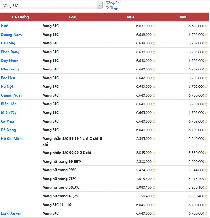Print the gold price table
The height and width of the screenshot is (218, 210).
116,8
